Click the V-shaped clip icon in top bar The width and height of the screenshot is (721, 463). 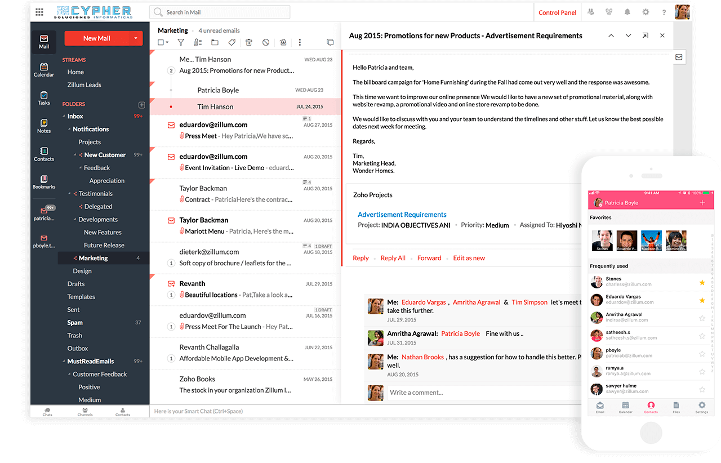coord(608,12)
